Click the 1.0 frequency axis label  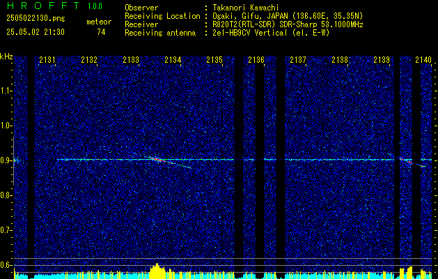pyautogui.click(x=6, y=126)
